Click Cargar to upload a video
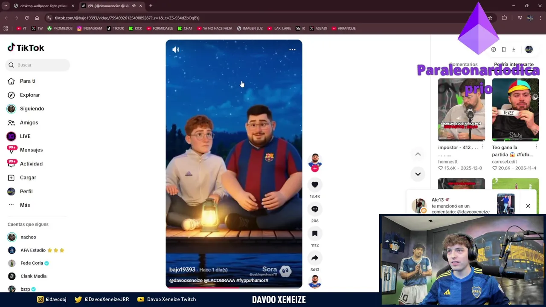This screenshot has height=307, width=546. point(28,177)
